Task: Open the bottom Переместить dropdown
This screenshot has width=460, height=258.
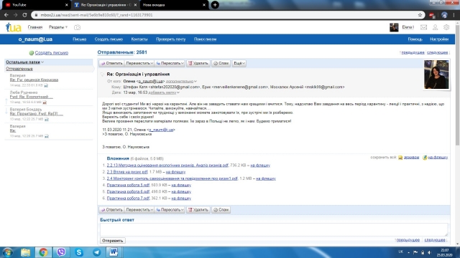Action: (139, 210)
